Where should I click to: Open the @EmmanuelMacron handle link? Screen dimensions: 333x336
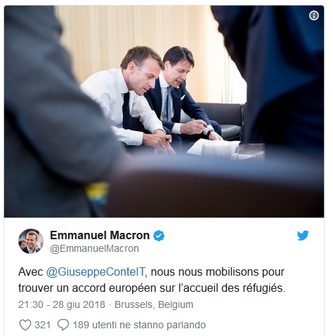(94, 248)
